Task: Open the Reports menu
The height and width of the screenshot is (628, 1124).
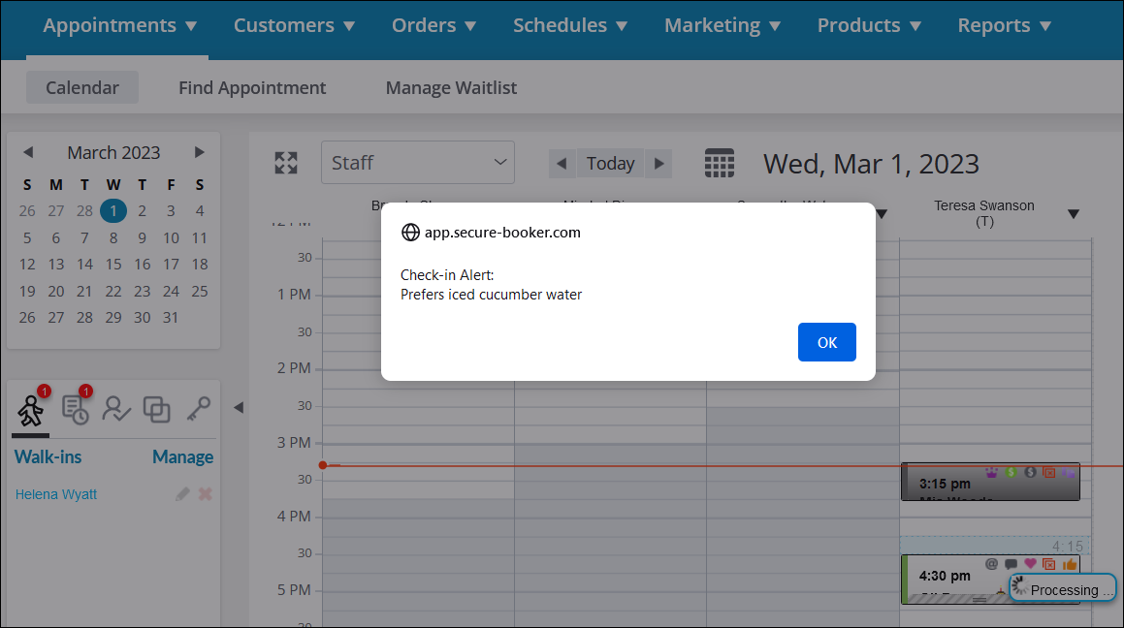Action: [1005, 26]
